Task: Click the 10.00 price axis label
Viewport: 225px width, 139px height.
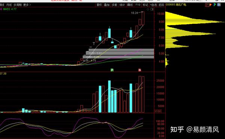Action: pyautogui.click(x=161, y=14)
